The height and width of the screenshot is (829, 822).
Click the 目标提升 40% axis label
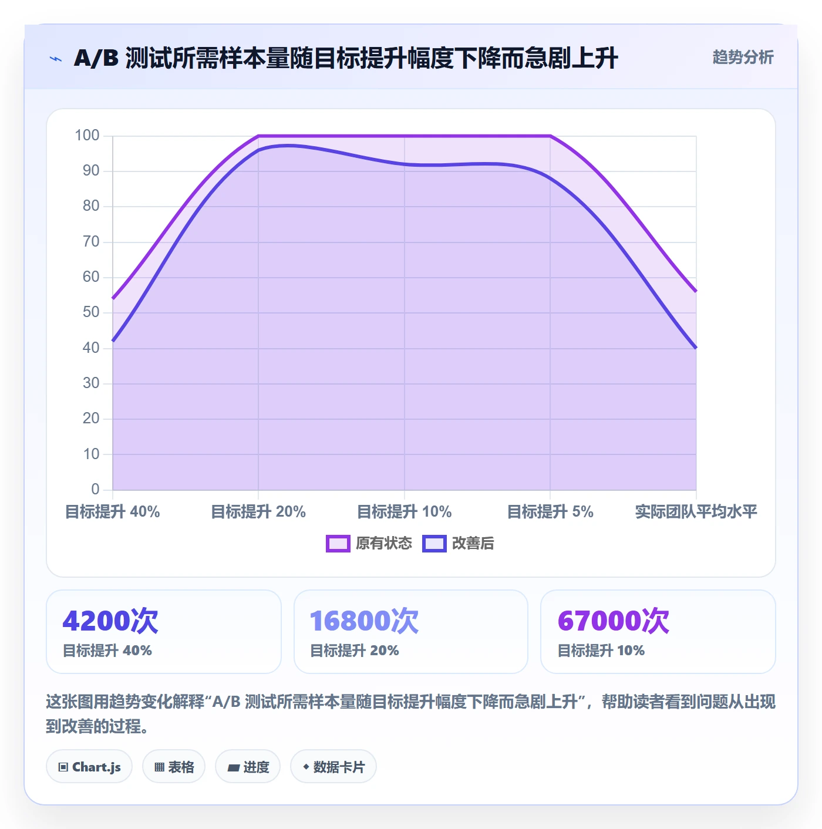coord(112,512)
